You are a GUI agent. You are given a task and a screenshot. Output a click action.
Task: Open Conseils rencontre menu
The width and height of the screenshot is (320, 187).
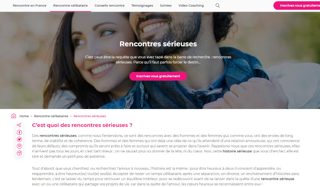(110, 6)
